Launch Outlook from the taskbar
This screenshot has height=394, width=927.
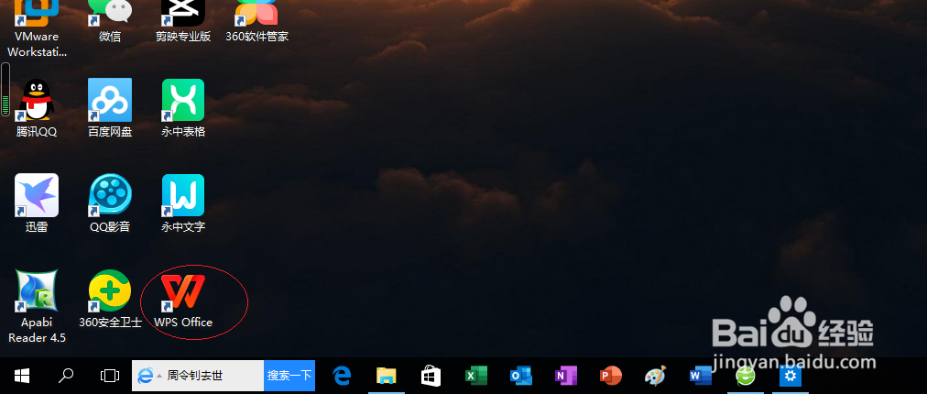point(521,375)
